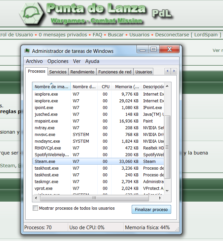The height and width of the screenshot is (241, 223).
Task: Click the 33,060 KB memory value
Action: (x=129, y=161)
